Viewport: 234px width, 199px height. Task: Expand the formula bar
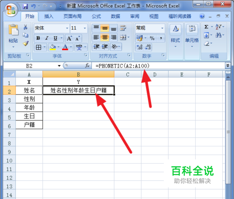coord(227,65)
